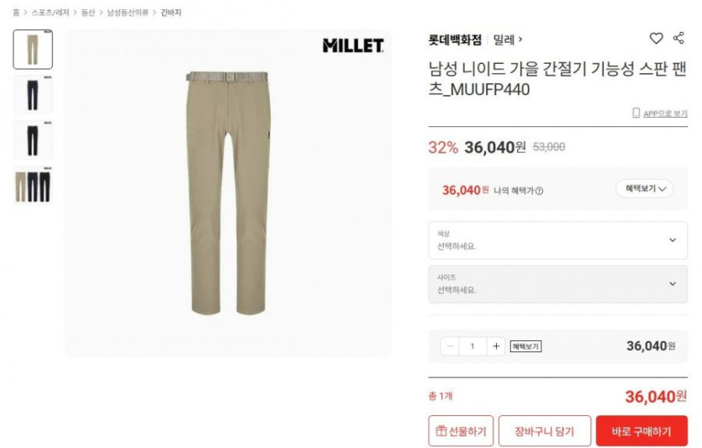Go to 스포츠/레저 breadcrumb category
Screen dimensions: 702x448
click(x=50, y=13)
